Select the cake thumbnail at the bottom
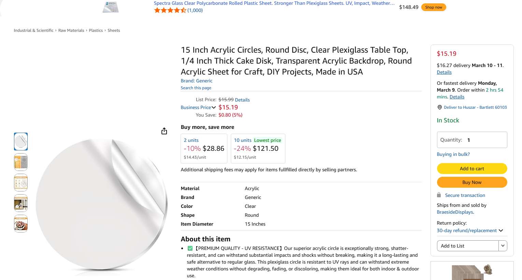This screenshot has height=280, width=522. click(21, 224)
